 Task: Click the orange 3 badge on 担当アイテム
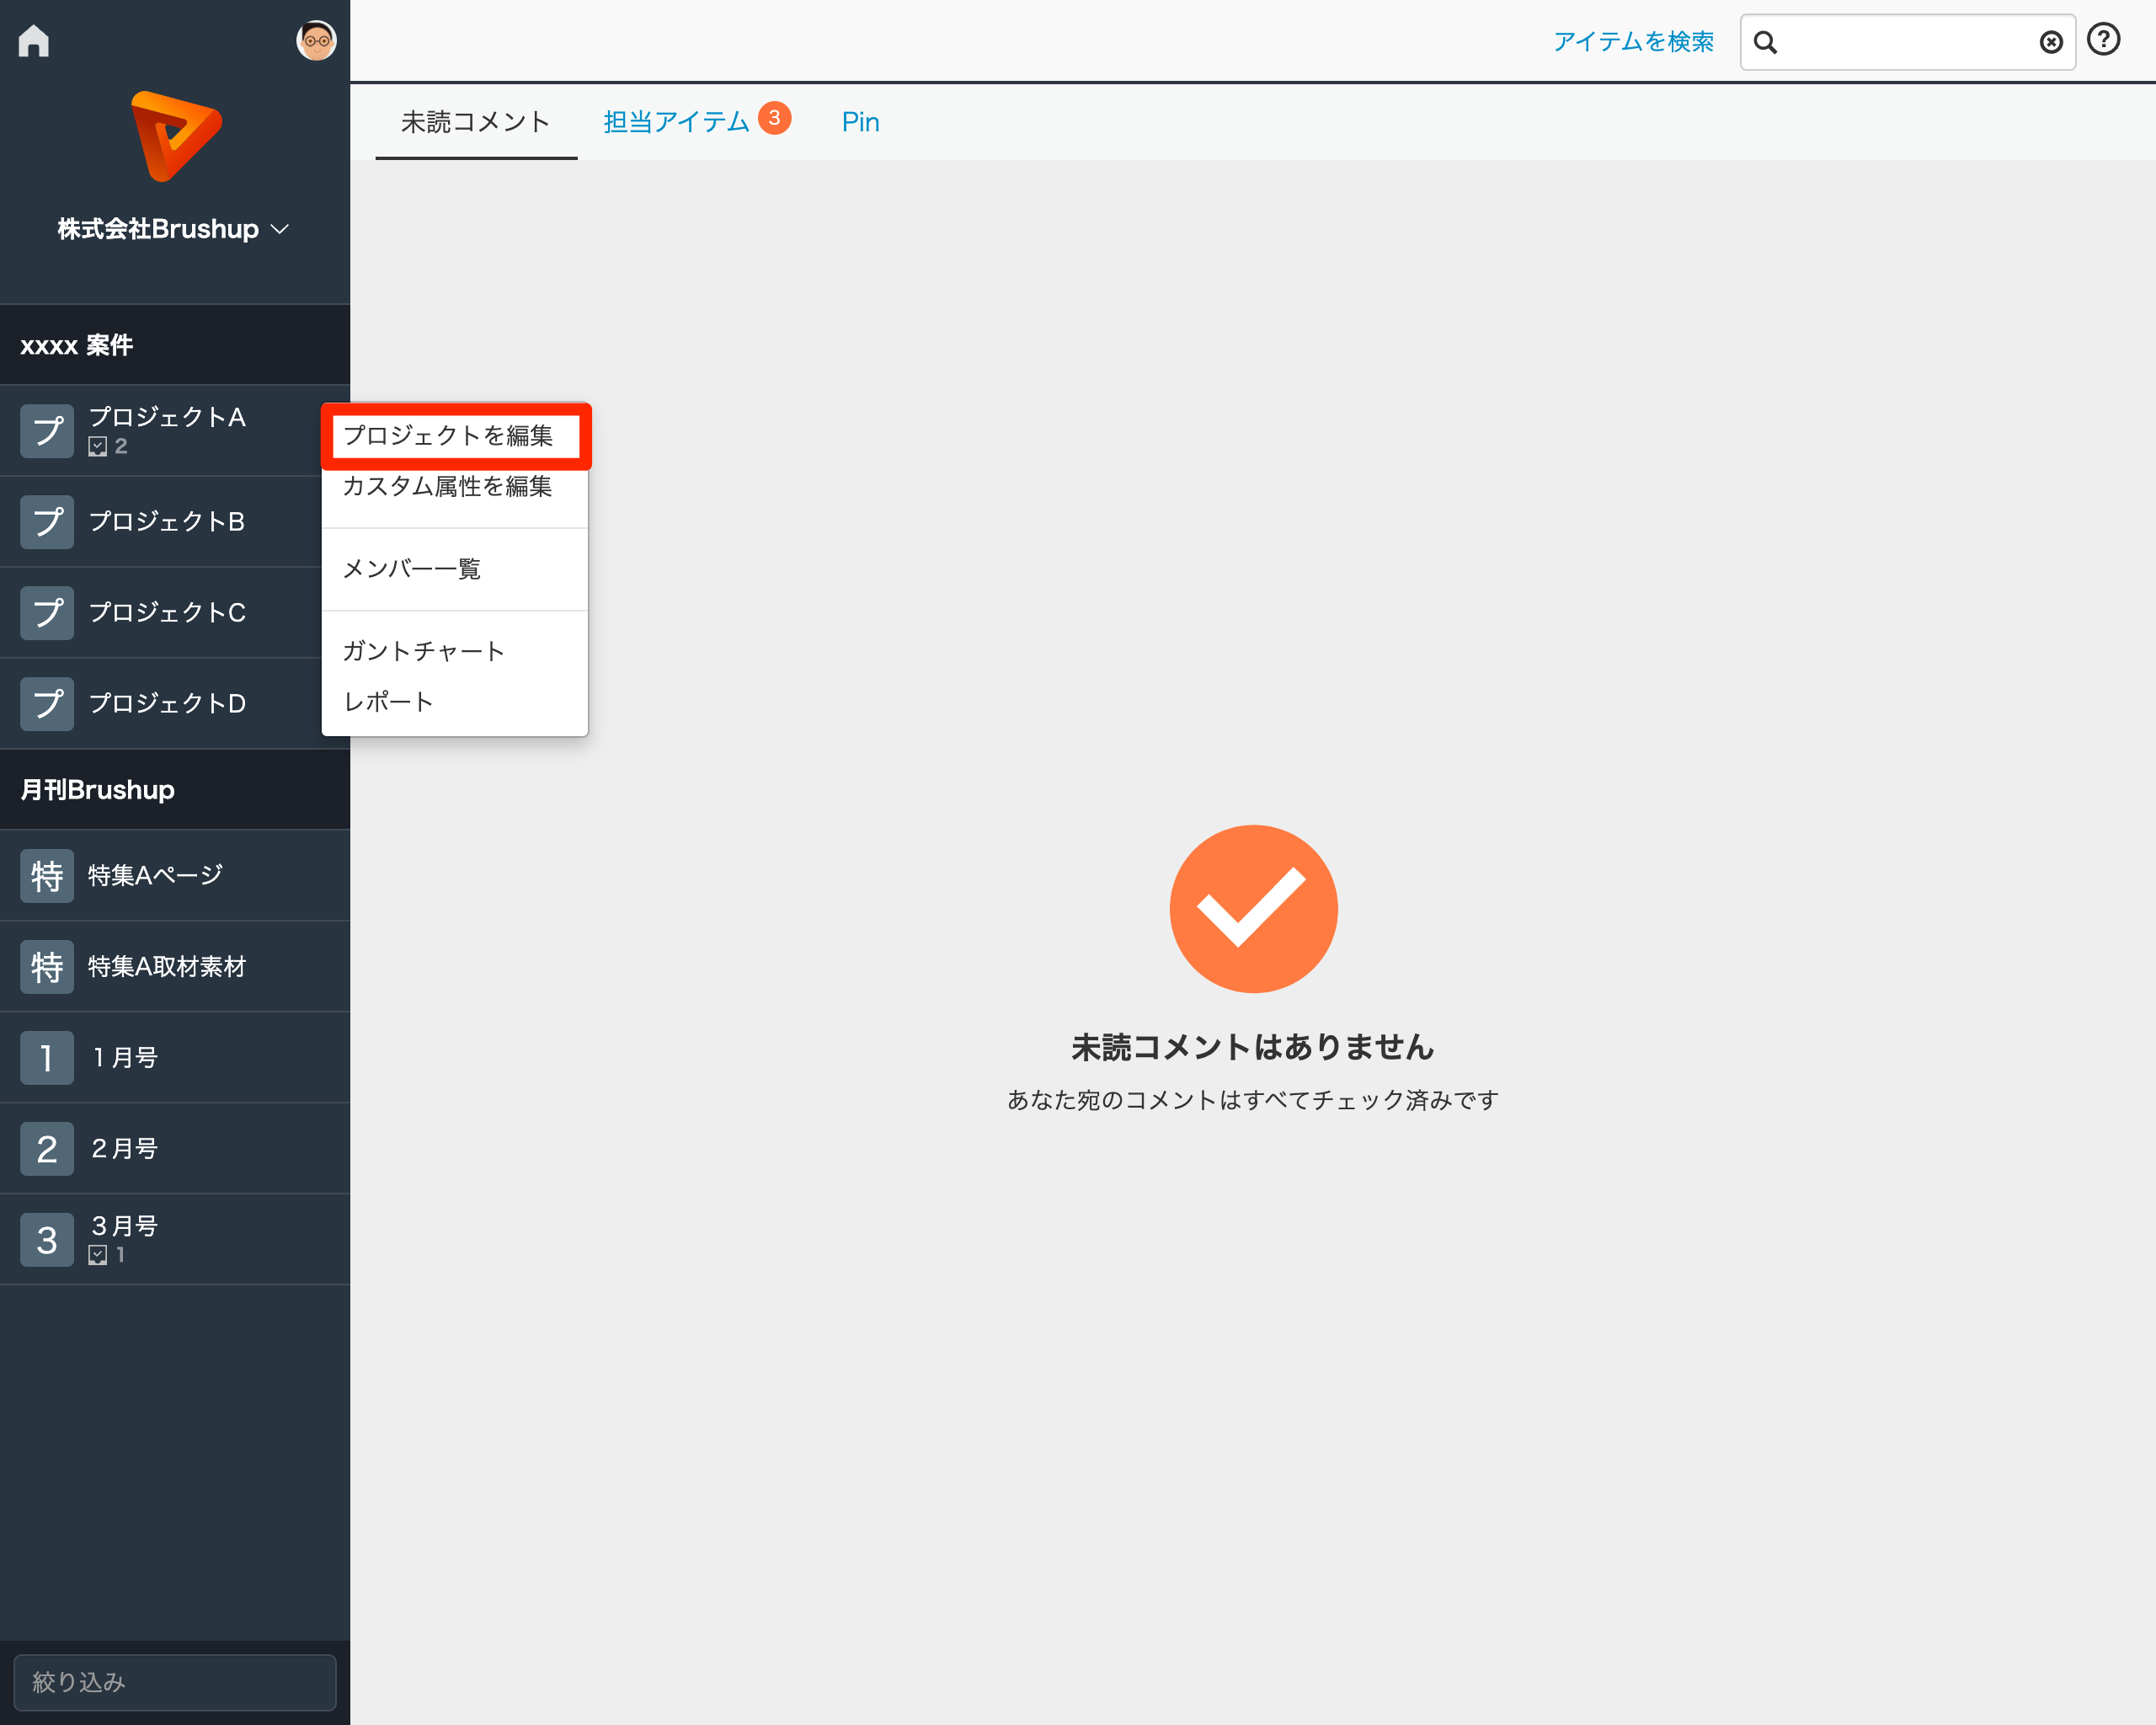(x=774, y=118)
